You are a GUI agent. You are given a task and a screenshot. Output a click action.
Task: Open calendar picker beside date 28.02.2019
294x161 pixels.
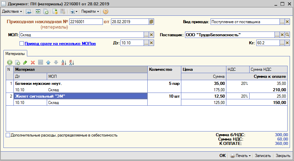click(151, 22)
